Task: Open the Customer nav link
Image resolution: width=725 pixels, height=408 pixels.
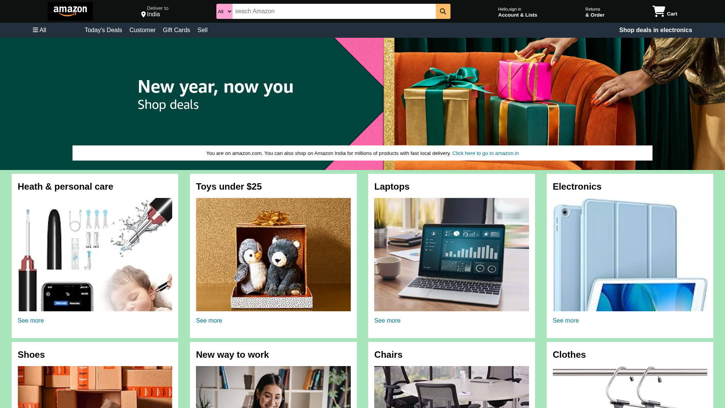Action: [x=142, y=30]
